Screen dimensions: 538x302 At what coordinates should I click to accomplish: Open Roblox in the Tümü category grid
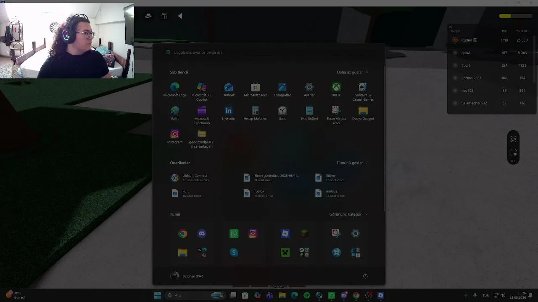285,234
